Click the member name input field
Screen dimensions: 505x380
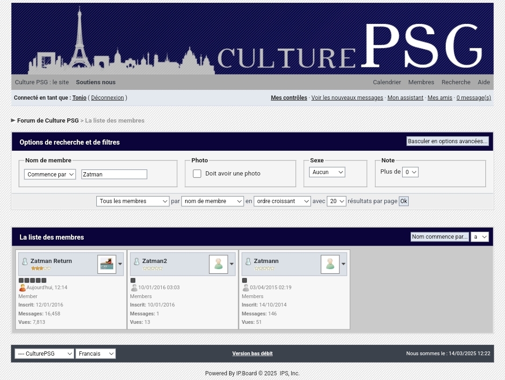[x=114, y=175]
